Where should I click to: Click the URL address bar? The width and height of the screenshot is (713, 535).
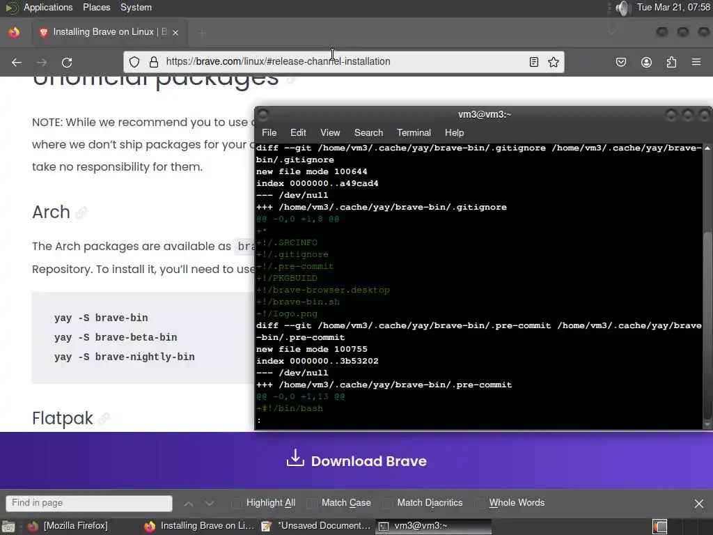(x=344, y=62)
